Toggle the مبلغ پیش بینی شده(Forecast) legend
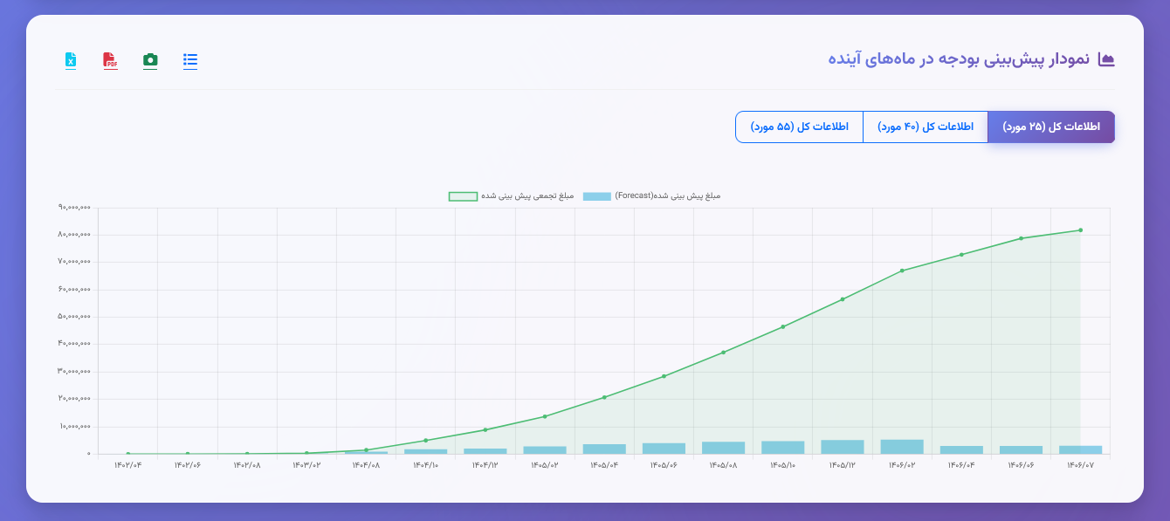Screen dimensions: 1170x521 pyautogui.click(x=651, y=196)
